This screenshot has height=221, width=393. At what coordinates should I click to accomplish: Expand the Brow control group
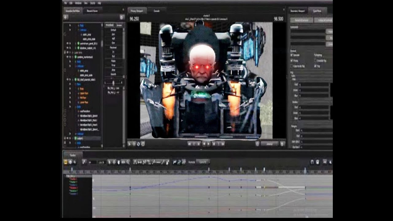click(78, 89)
